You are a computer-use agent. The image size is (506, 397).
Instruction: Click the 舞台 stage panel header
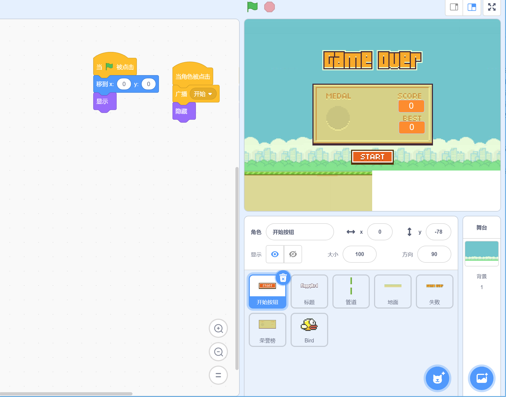pos(481,228)
